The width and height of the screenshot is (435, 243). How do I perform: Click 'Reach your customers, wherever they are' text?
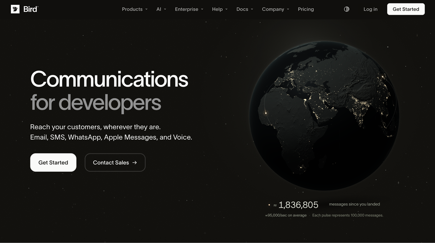click(x=95, y=127)
